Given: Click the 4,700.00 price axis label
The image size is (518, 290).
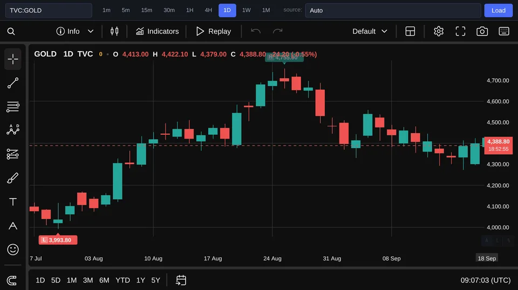Looking at the screenshot, I should point(497,80).
